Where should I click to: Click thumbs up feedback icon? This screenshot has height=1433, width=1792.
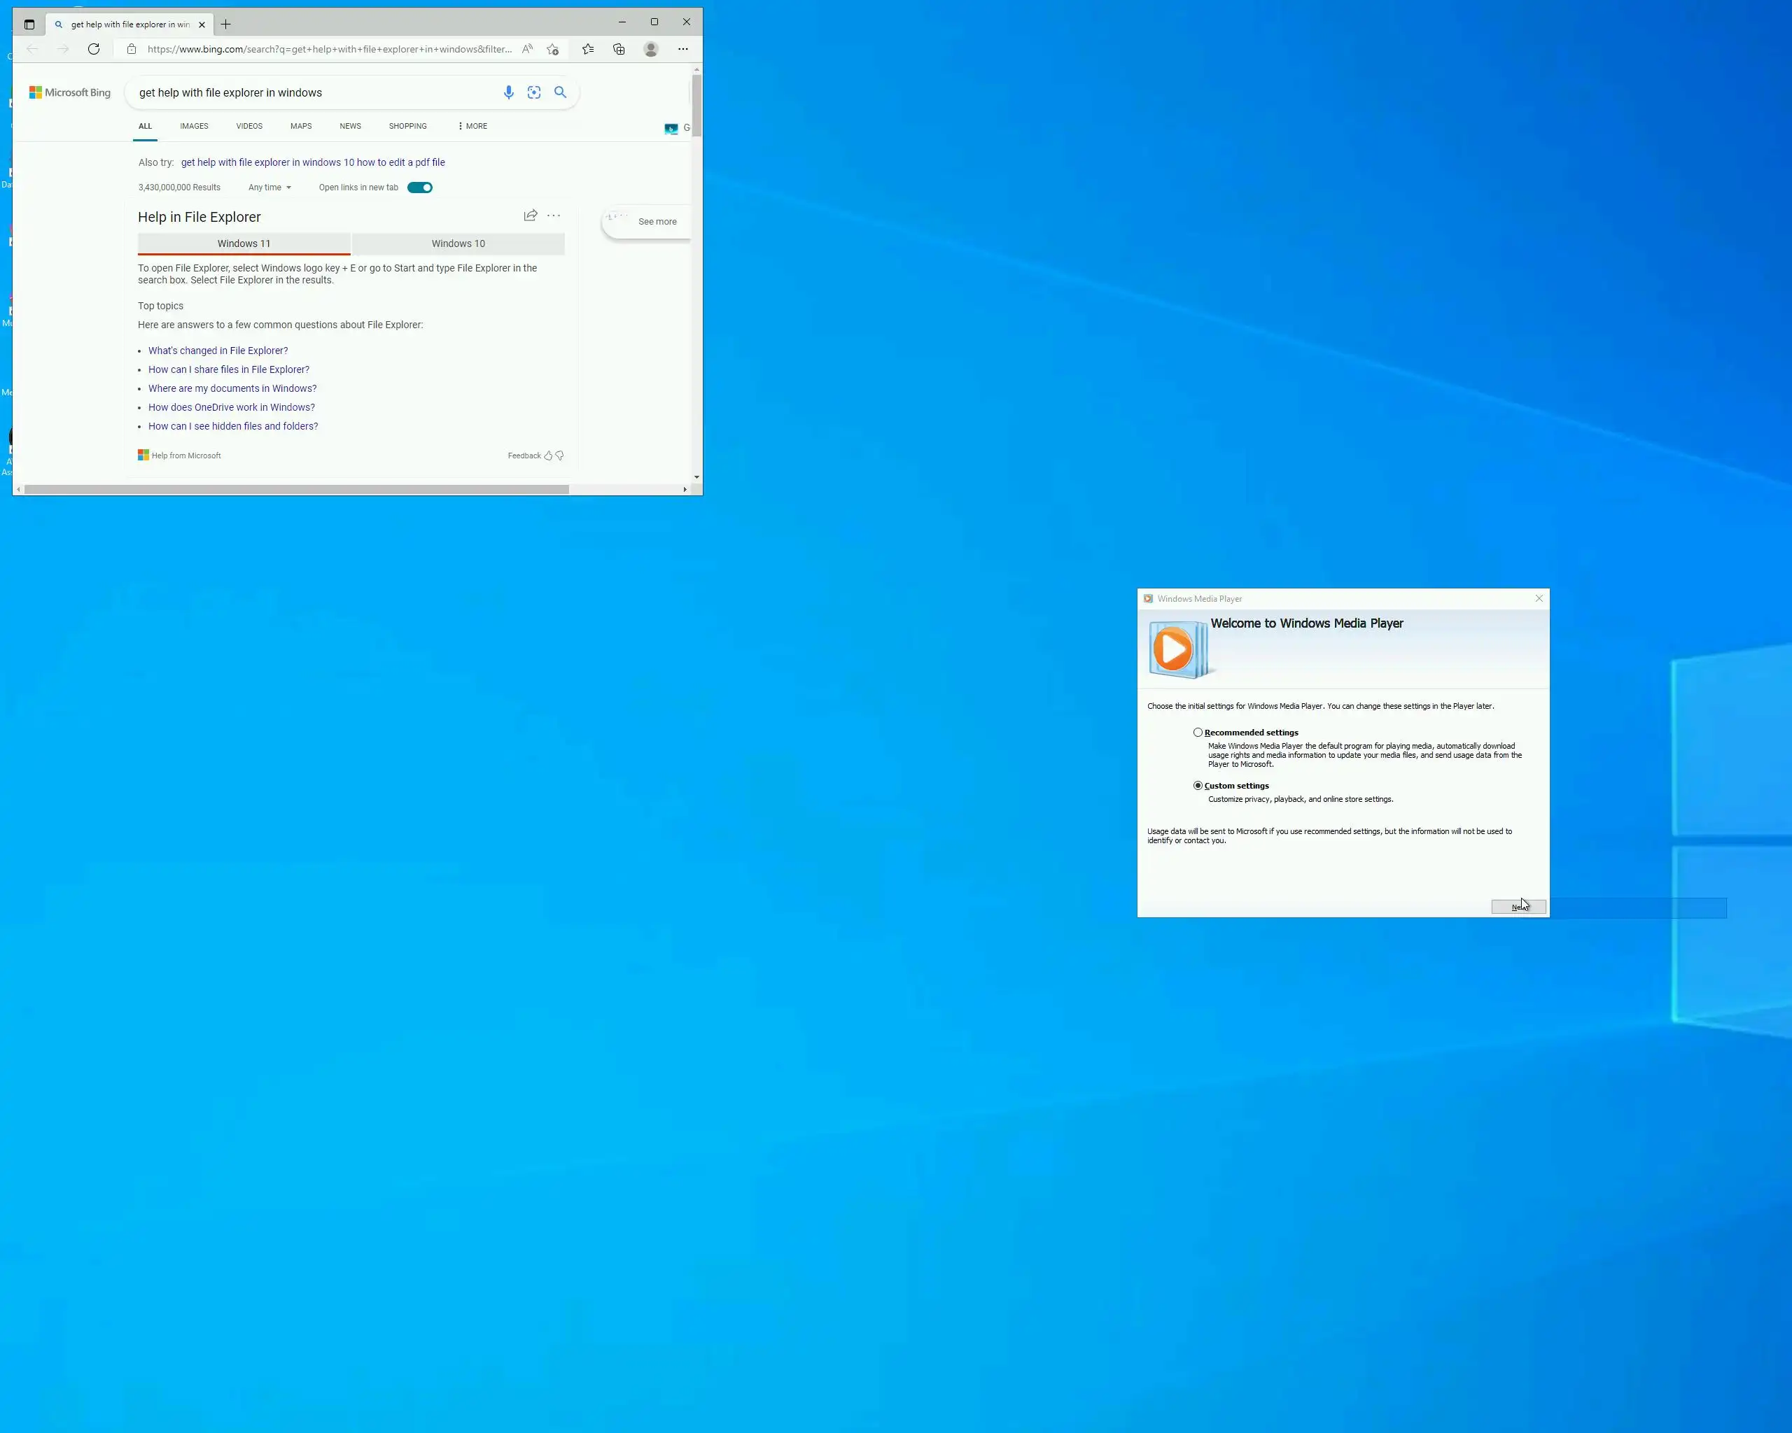(547, 456)
